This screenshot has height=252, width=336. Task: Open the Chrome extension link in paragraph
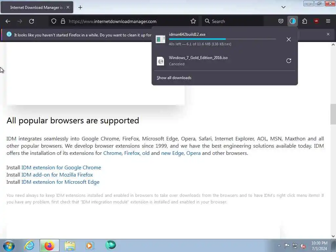(112, 153)
